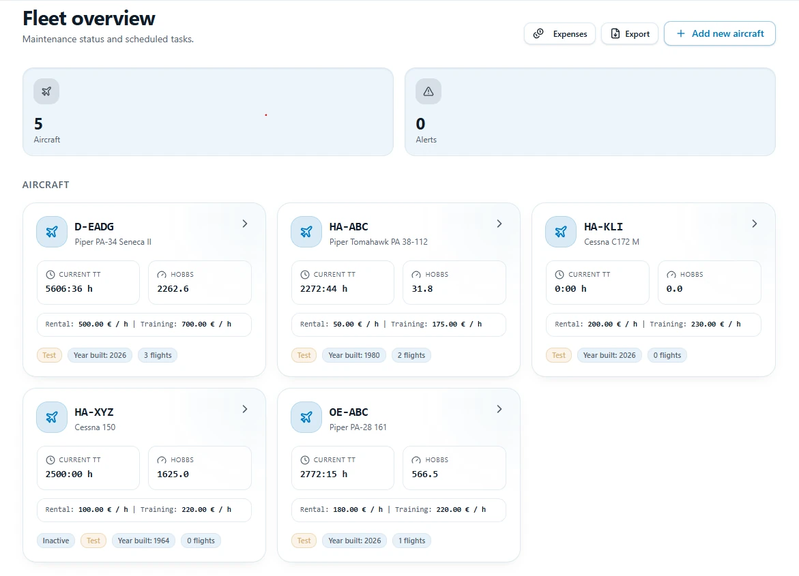
Task: Click the clock icon in HA-XYZ Current TT
Action: (x=50, y=460)
